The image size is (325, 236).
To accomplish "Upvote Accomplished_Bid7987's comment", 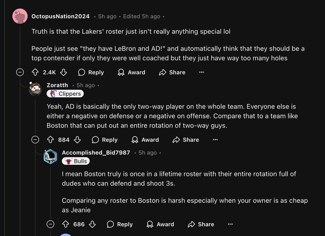I will (66, 224).
